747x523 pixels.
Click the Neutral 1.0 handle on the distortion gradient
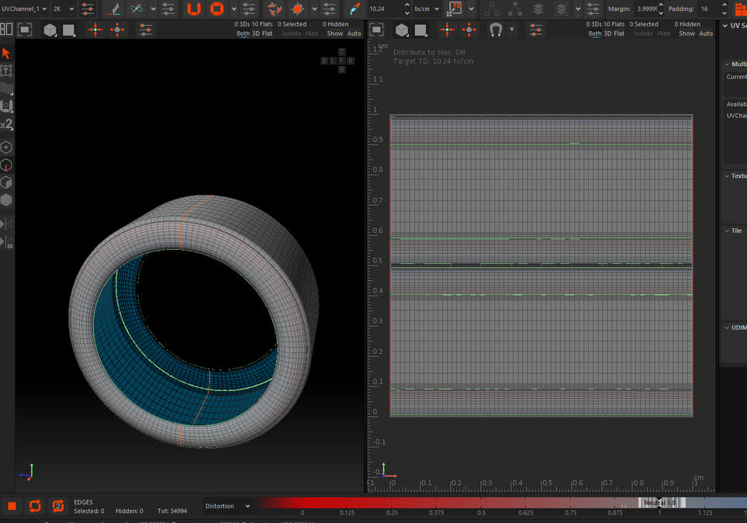tap(660, 502)
